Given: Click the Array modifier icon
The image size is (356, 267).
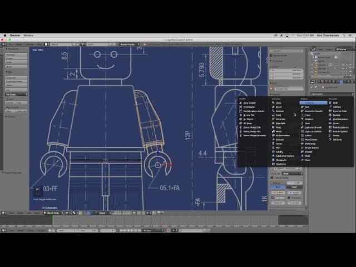Looking at the screenshot, I should pos(273,103).
